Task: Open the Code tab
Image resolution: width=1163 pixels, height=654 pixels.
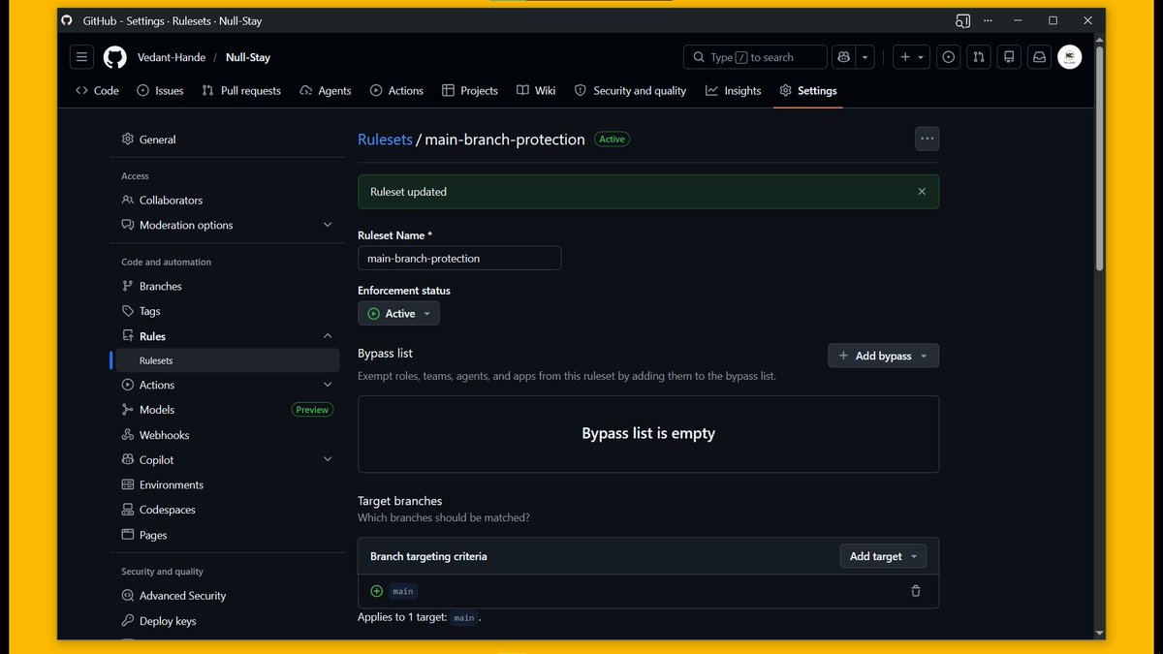Action: (97, 90)
